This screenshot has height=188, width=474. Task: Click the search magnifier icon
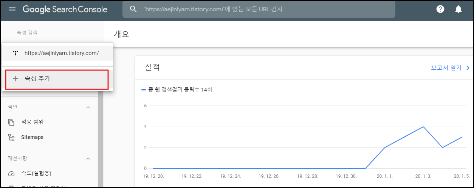(x=133, y=9)
